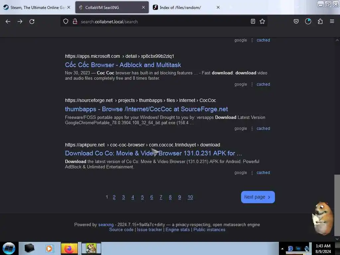Open the Firefox extensions panel

click(320, 21)
